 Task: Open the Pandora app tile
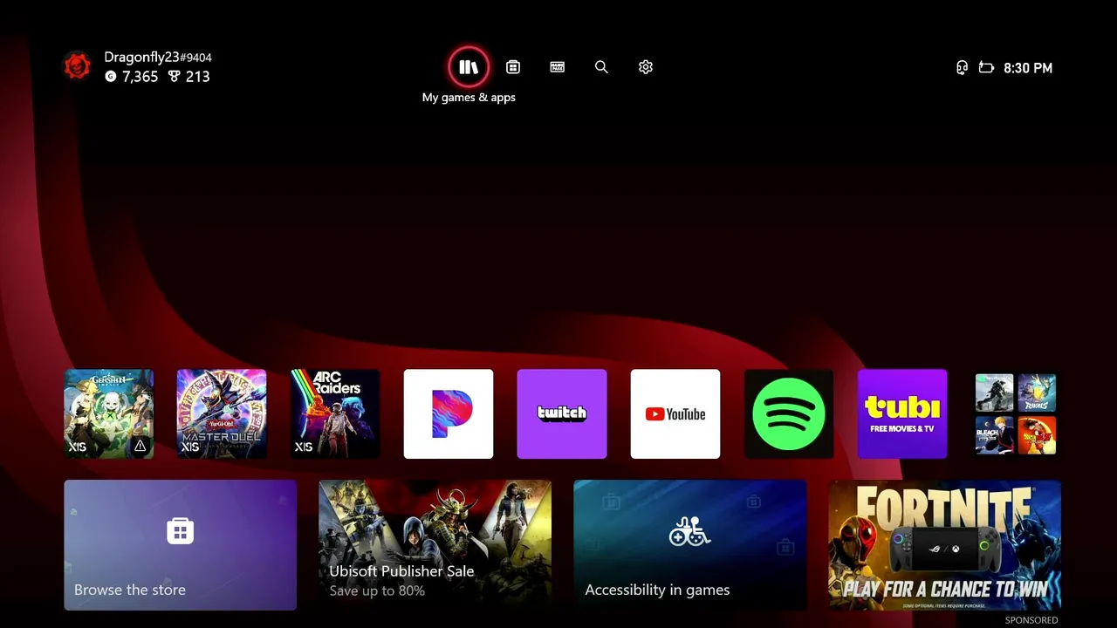449,414
